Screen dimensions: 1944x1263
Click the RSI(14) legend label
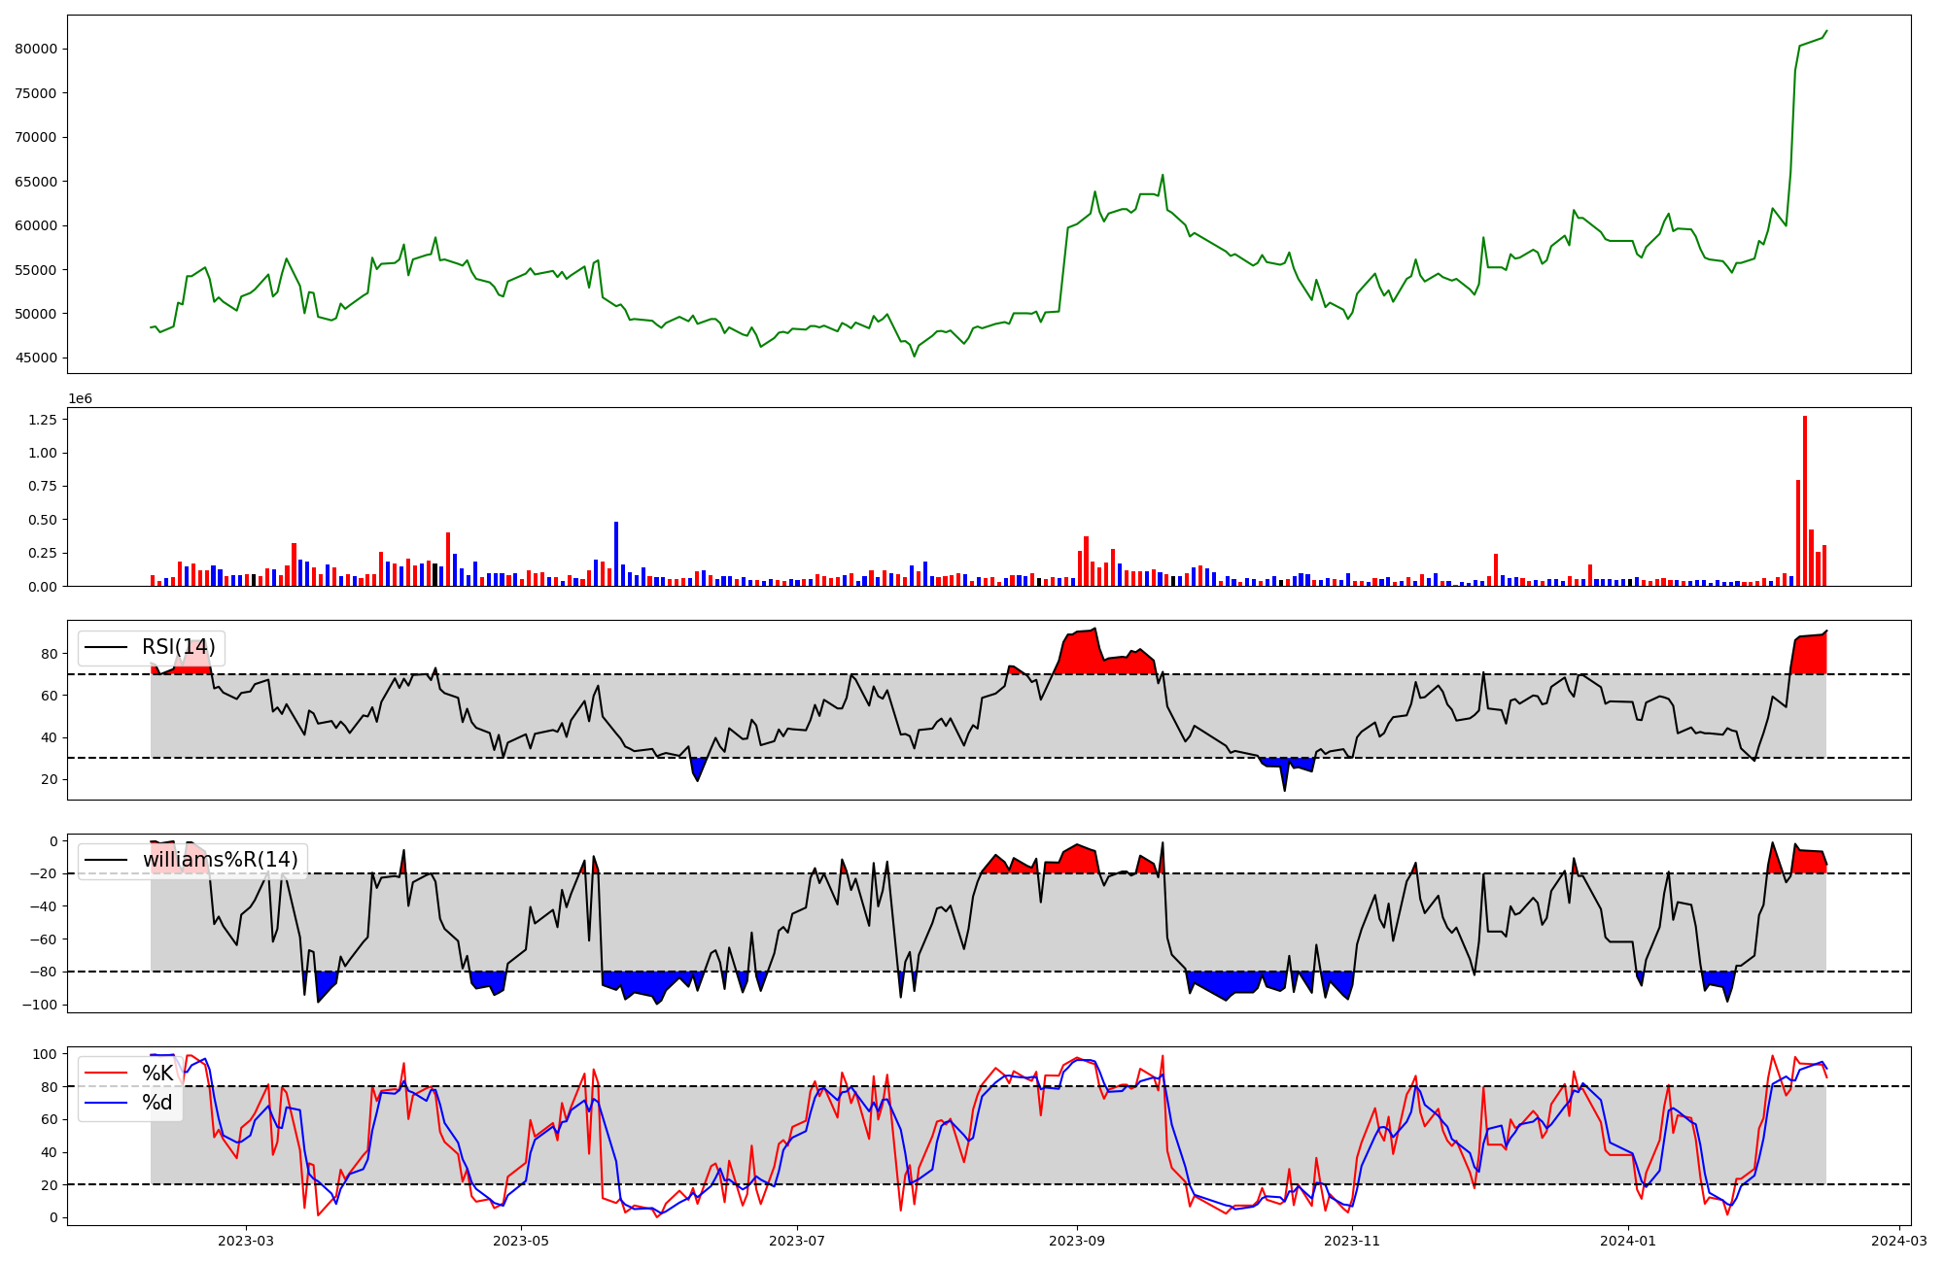(x=178, y=647)
